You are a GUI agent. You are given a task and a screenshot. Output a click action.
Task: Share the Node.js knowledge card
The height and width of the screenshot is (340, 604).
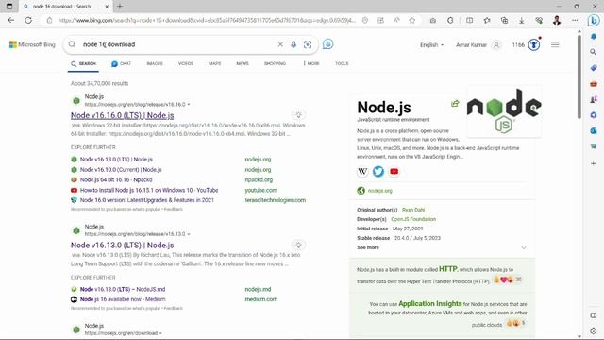coord(455,103)
